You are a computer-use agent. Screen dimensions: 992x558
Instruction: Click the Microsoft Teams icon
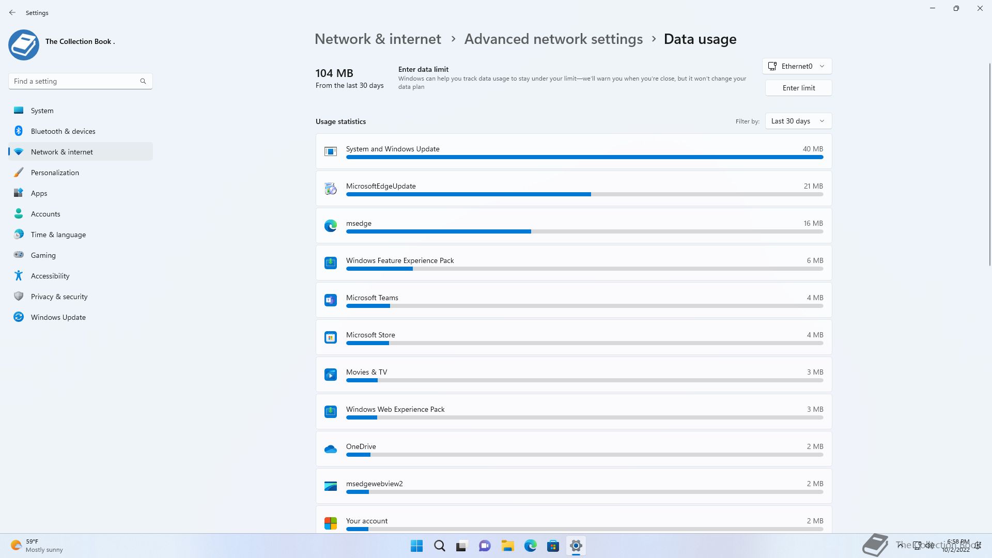pos(331,300)
